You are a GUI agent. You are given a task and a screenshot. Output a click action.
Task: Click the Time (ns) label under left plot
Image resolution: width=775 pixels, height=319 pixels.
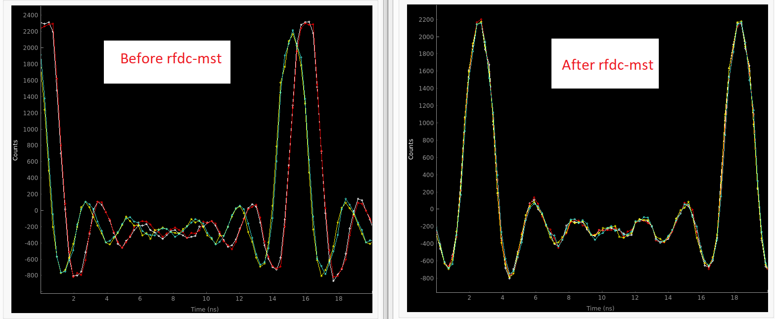[x=205, y=309]
